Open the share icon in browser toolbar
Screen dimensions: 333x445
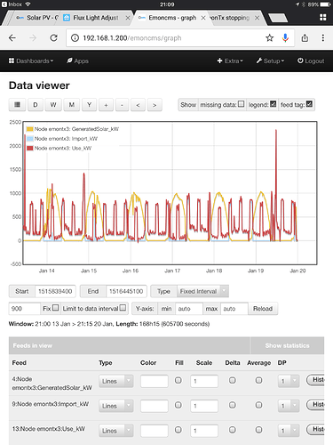305,37
